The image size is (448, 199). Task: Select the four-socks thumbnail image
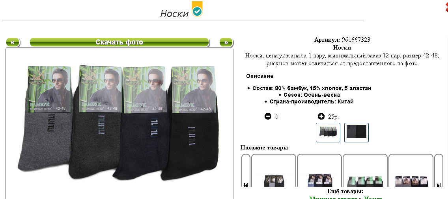click(x=328, y=132)
